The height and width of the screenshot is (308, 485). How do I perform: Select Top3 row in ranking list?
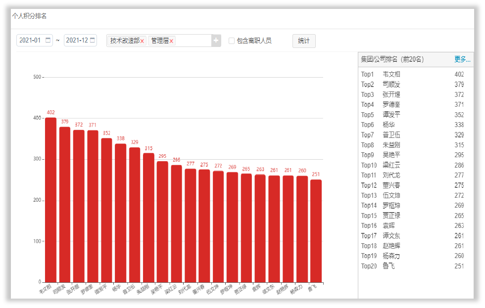coord(413,94)
